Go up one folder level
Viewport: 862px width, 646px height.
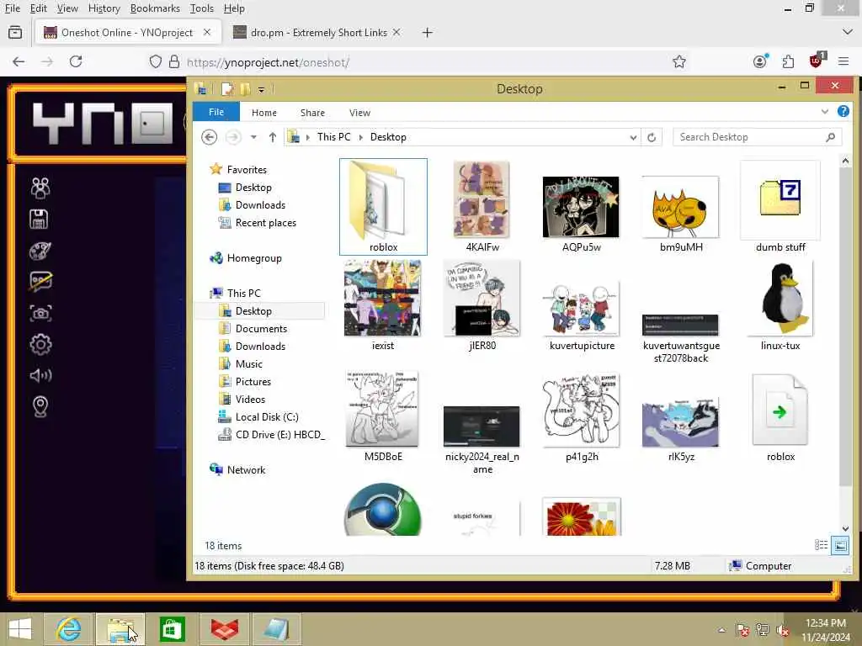[272, 137]
